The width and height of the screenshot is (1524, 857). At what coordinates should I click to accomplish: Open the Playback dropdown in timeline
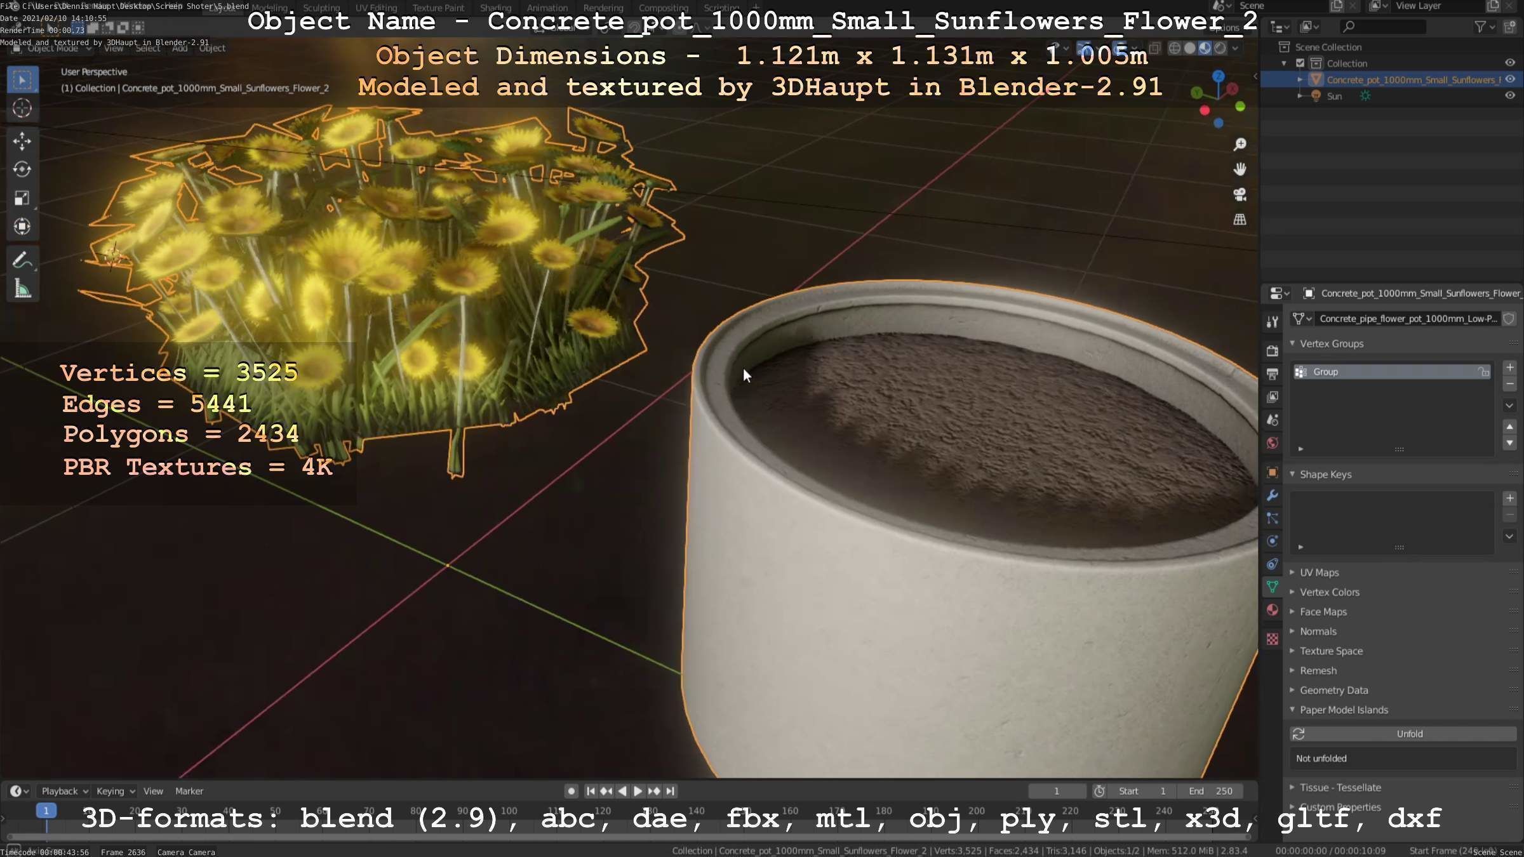65,791
